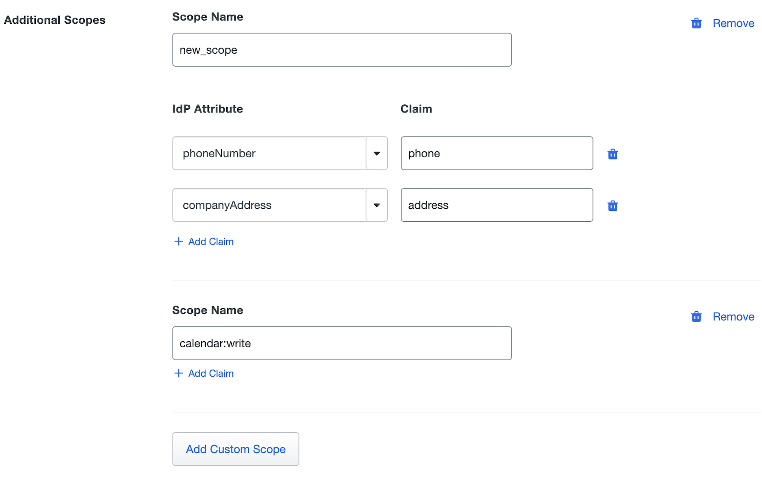Viewport: 762px width, 481px height.
Task: Delete the phone claim via trash icon
Action: tap(613, 154)
